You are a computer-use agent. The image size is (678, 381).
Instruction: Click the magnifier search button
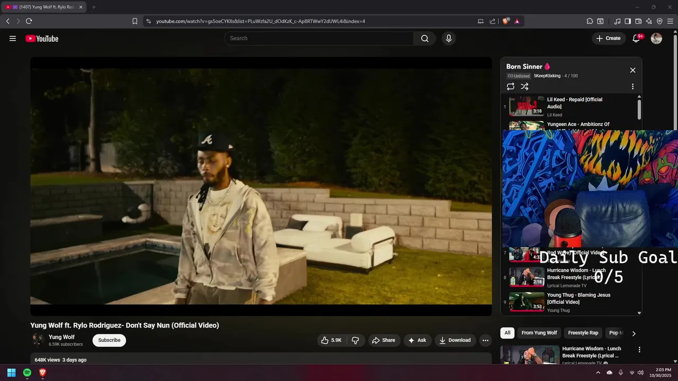coord(425,38)
